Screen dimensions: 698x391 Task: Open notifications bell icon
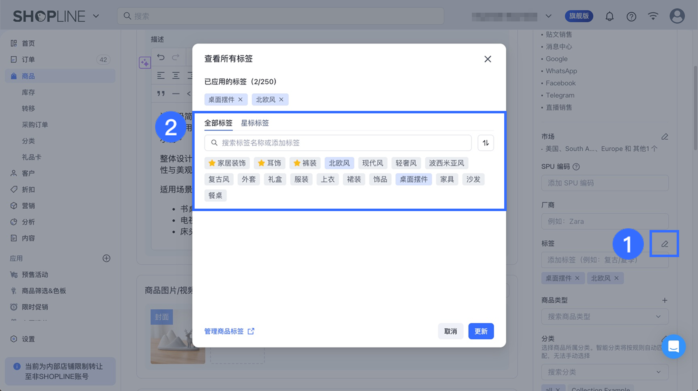(x=610, y=16)
